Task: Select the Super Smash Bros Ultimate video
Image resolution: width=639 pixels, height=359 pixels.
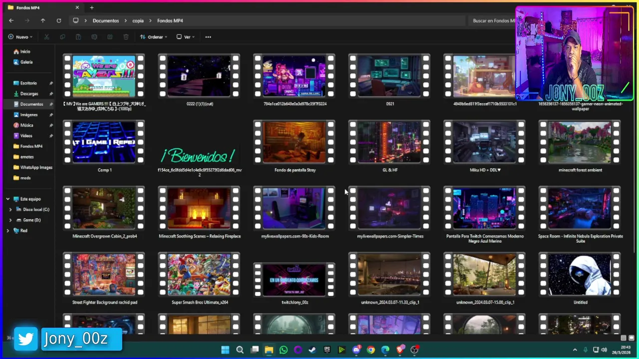Action: [x=199, y=275]
